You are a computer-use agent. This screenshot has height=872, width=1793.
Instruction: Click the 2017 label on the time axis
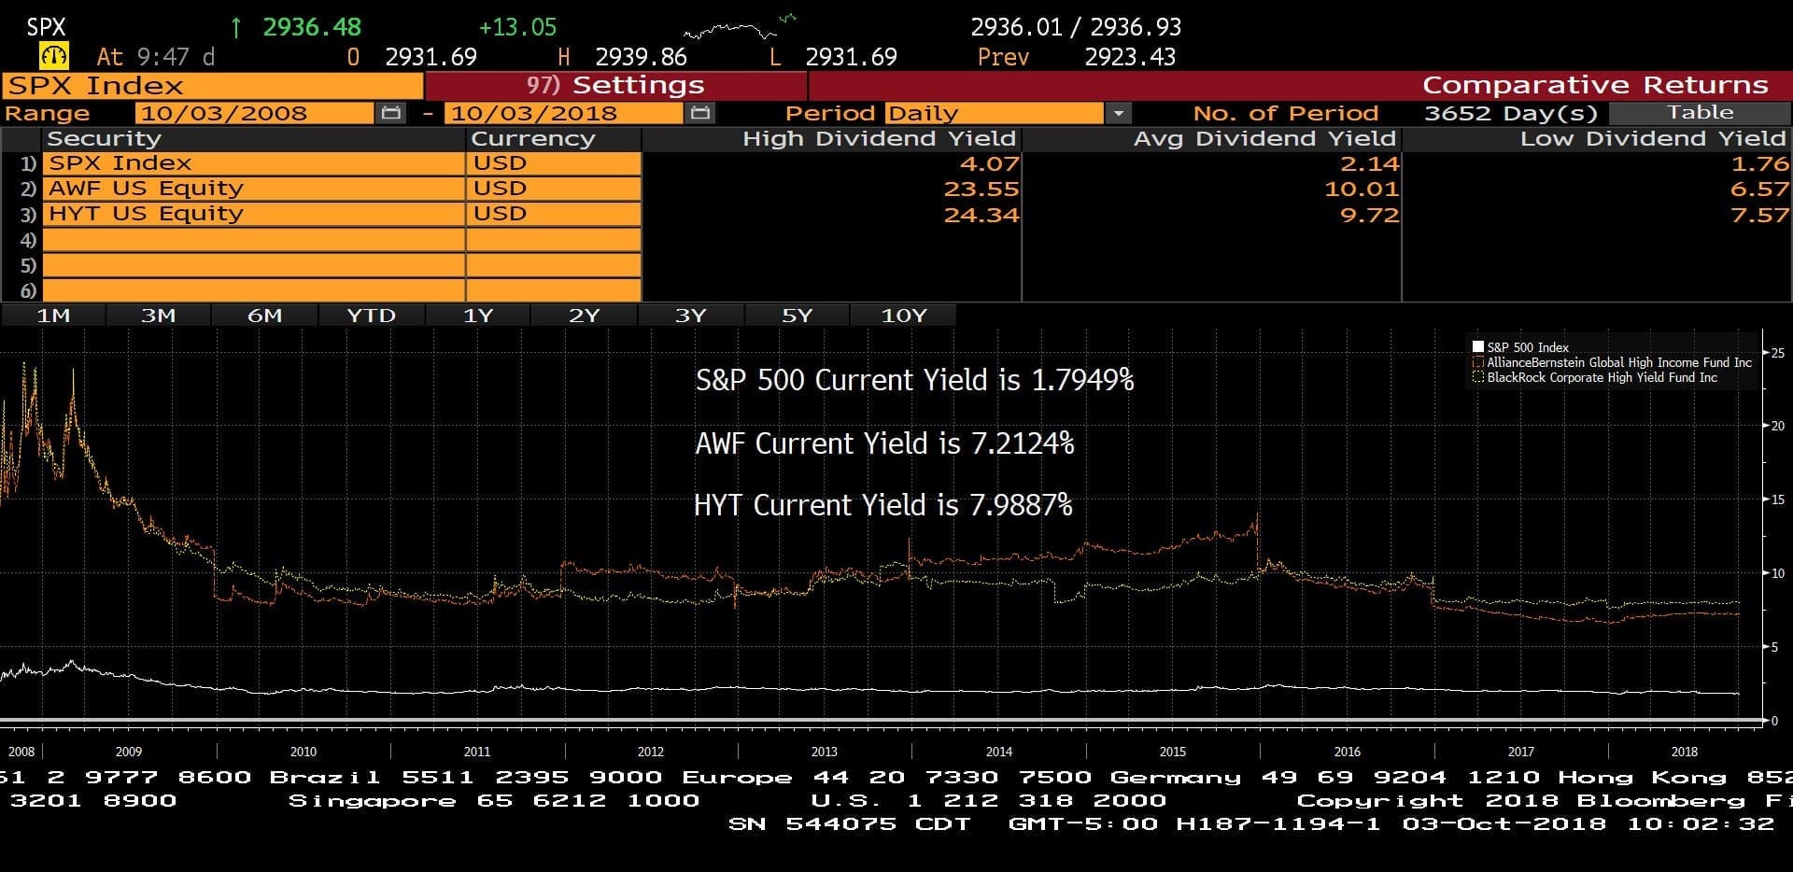coord(1520,752)
